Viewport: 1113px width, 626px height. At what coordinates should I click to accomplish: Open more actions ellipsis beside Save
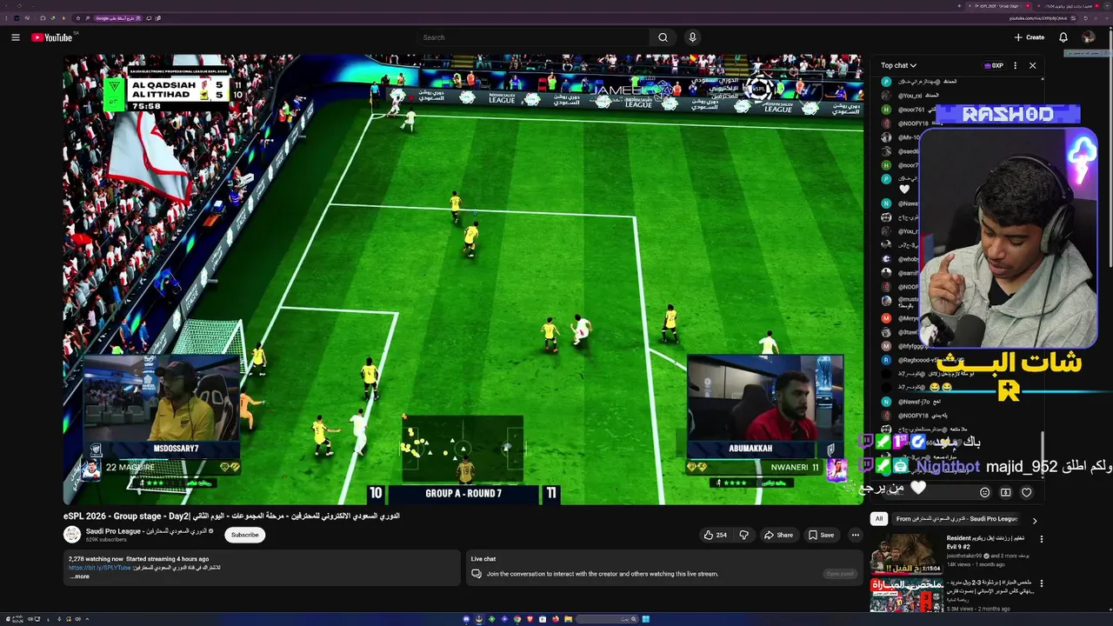(x=856, y=535)
